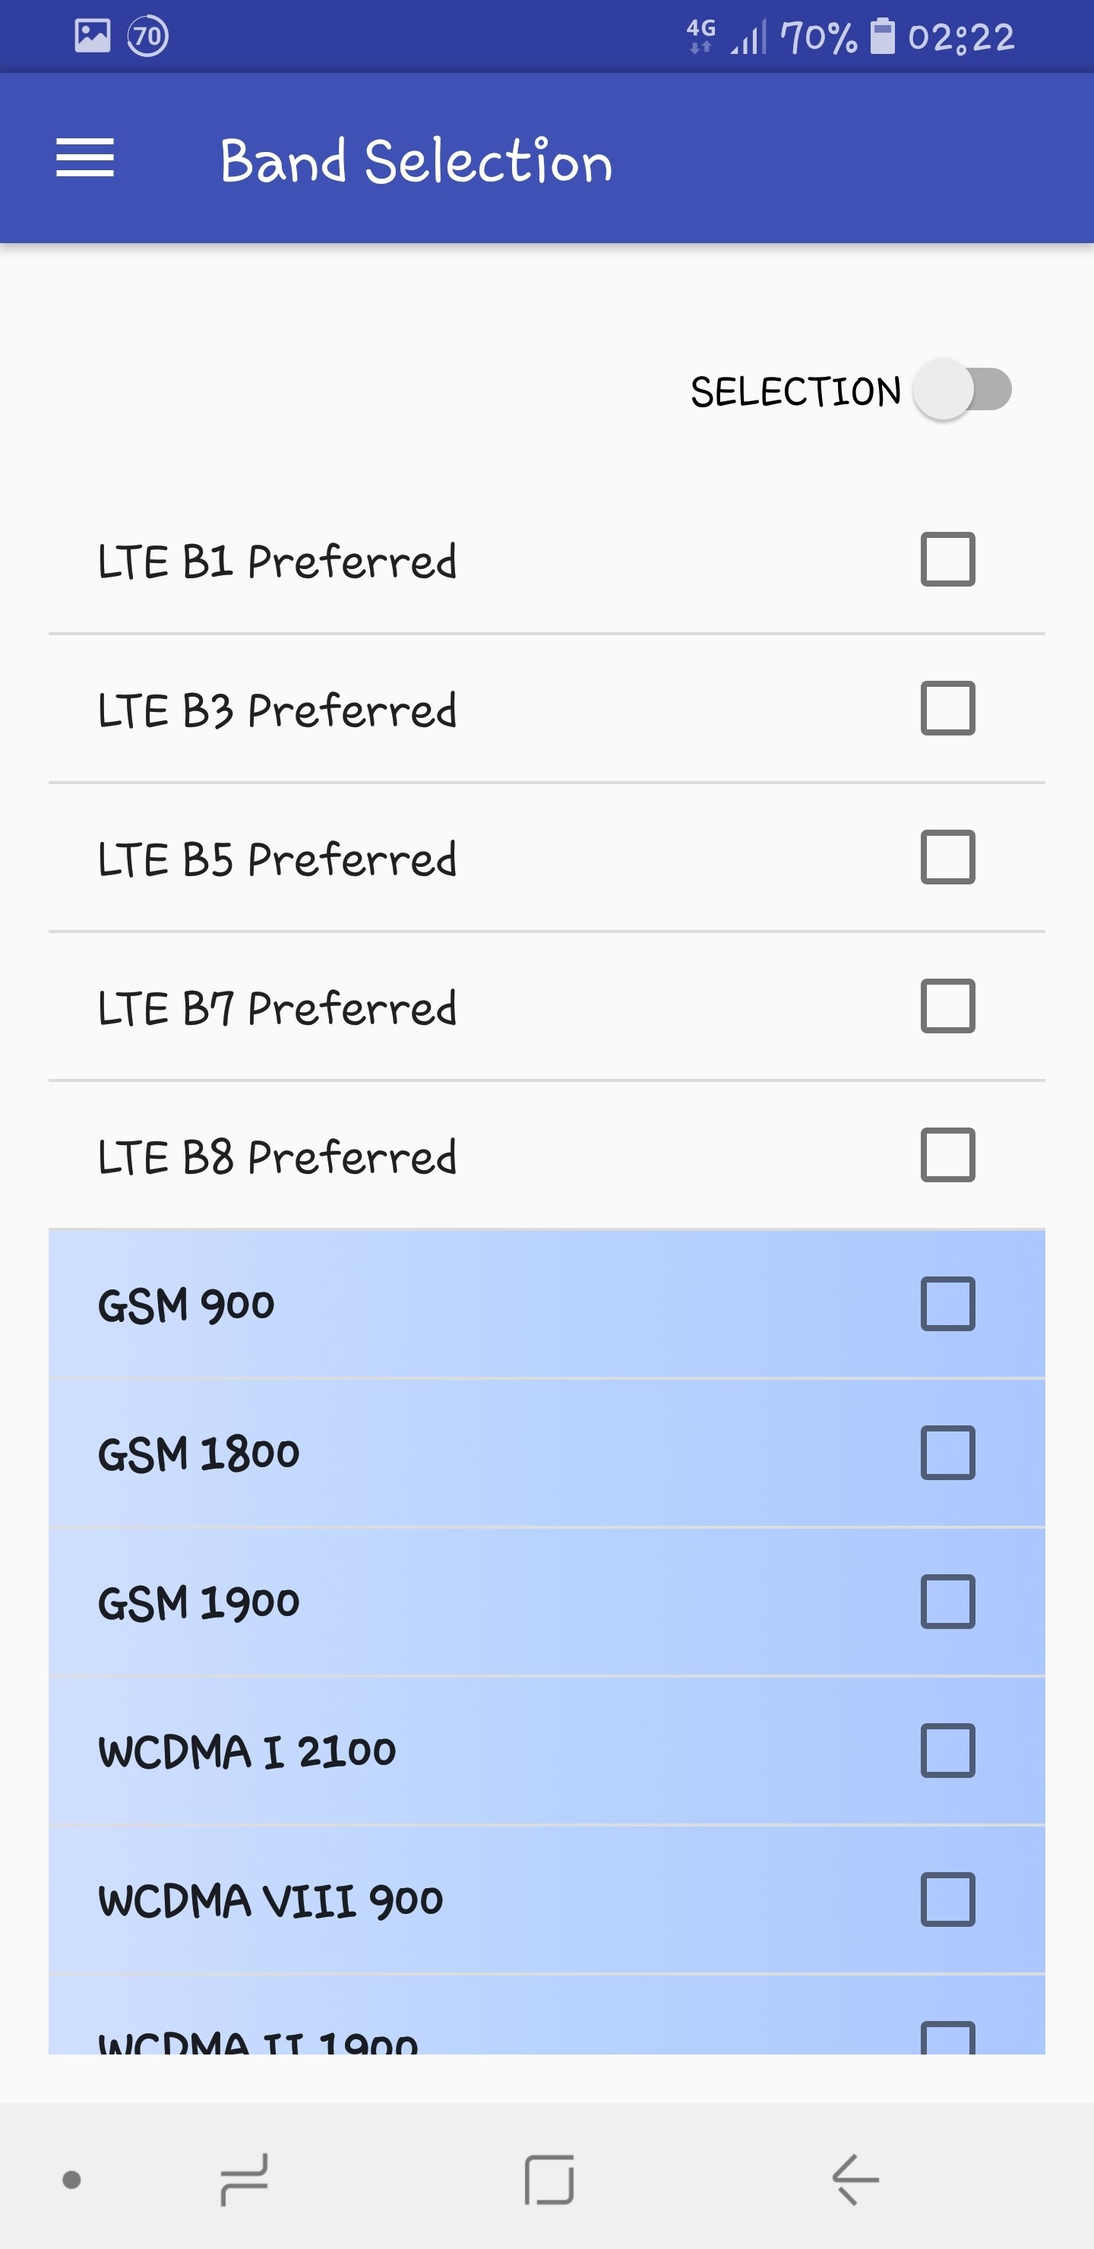Tap the LTE B8 Preferred list item

click(277, 1157)
